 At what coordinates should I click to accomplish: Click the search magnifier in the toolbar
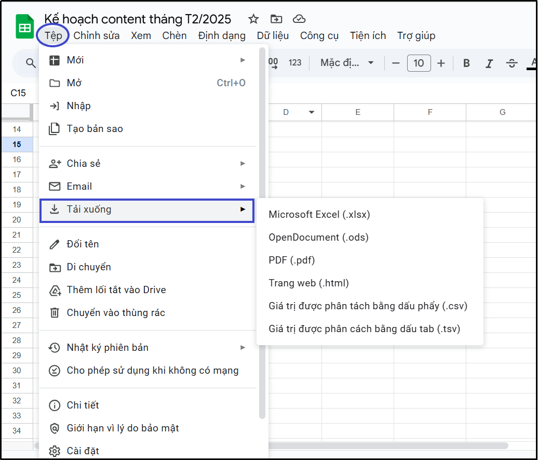click(x=31, y=63)
